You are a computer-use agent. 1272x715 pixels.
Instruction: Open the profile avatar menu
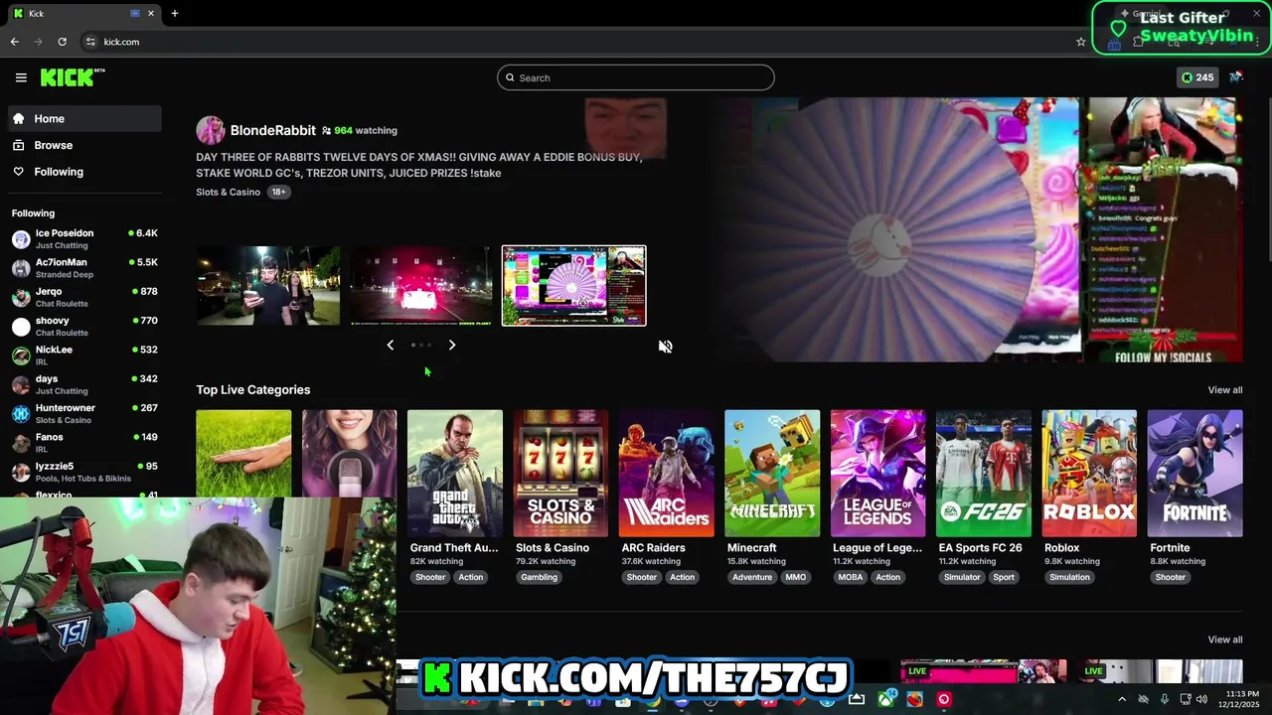(x=1236, y=77)
